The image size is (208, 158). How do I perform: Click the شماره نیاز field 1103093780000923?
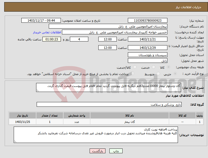click(148, 21)
